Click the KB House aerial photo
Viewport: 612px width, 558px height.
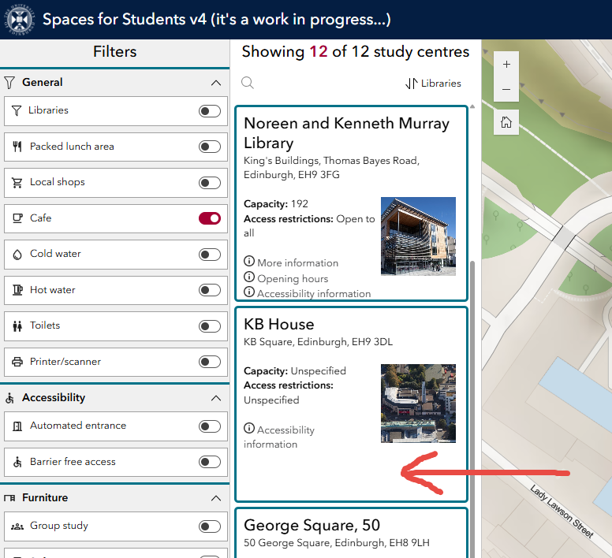(x=418, y=404)
